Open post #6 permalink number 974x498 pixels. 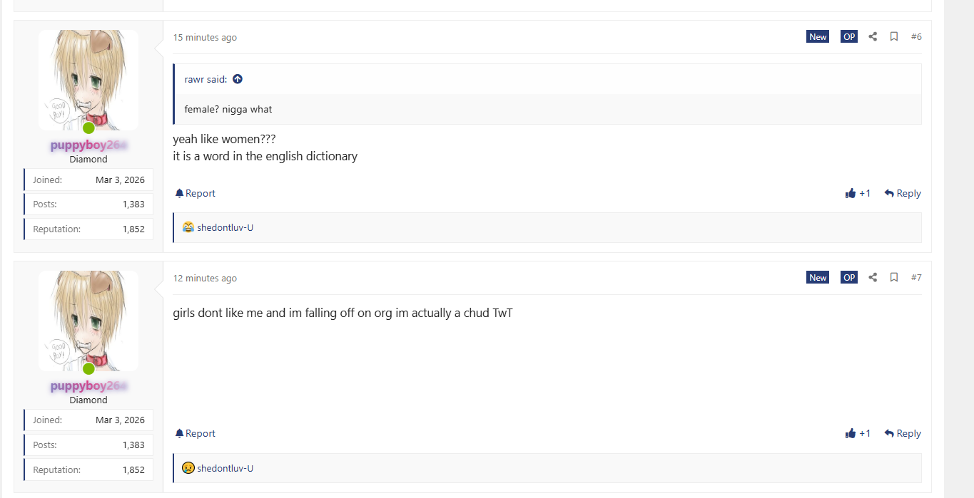pyautogui.click(x=916, y=36)
